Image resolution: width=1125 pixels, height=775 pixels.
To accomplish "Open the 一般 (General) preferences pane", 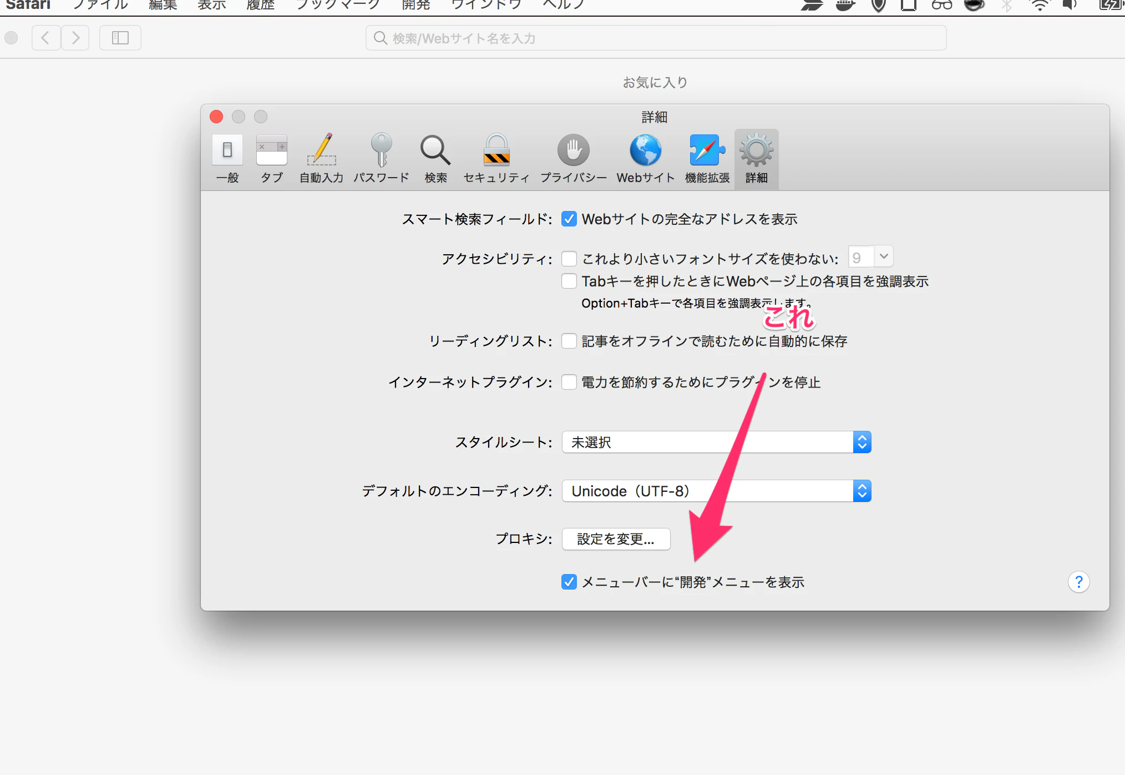I will coord(227,159).
